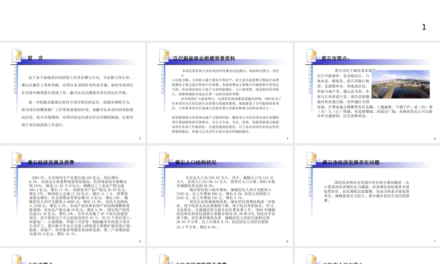Click page number 1 at top right
440x264 pixels.
pyautogui.click(x=424, y=27)
